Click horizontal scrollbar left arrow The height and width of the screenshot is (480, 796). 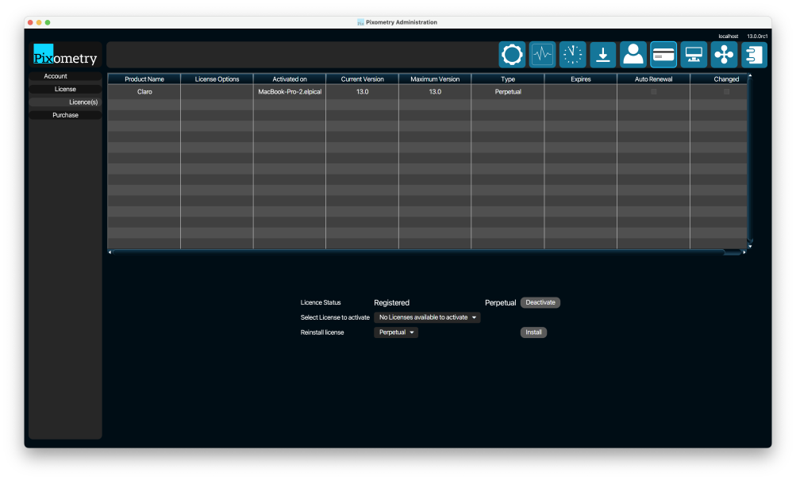[110, 252]
